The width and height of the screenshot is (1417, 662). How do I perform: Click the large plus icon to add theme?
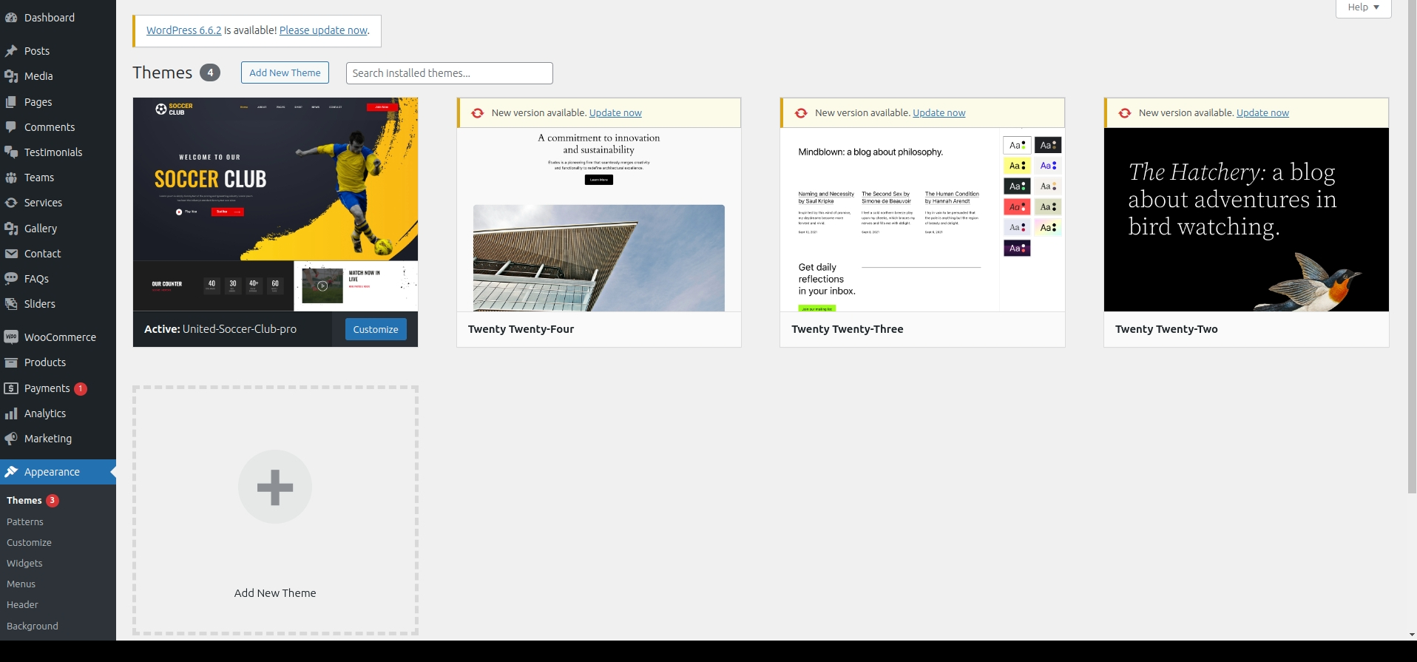(x=275, y=487)
